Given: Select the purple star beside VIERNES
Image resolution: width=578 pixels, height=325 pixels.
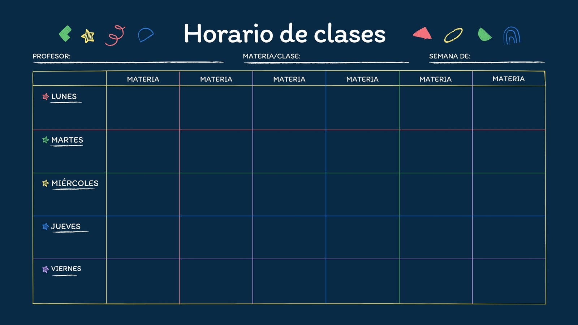Looking at the screenshot, I should pyautogui.click(x=46, y=269).
